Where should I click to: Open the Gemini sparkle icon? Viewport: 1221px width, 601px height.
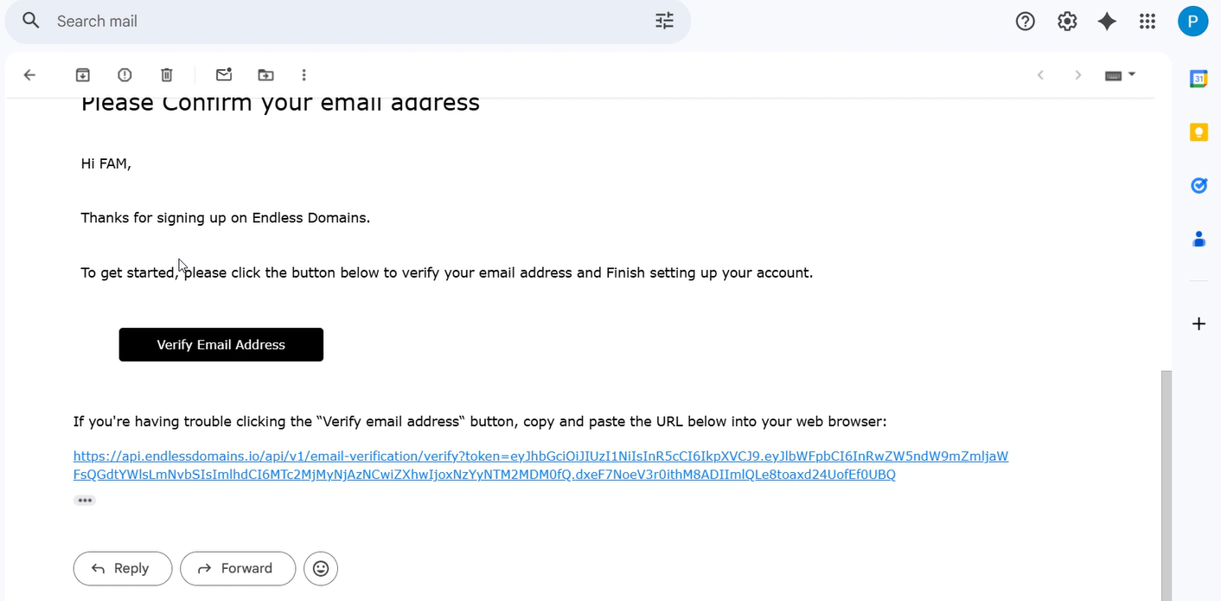[x=1107, y=22]
